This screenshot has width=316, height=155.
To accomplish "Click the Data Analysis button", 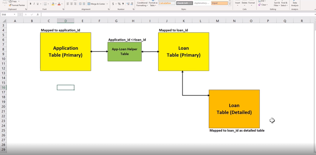I will 295,4.
